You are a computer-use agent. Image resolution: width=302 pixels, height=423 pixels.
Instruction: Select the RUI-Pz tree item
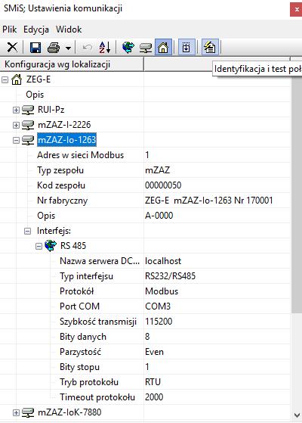pos(51,110)
